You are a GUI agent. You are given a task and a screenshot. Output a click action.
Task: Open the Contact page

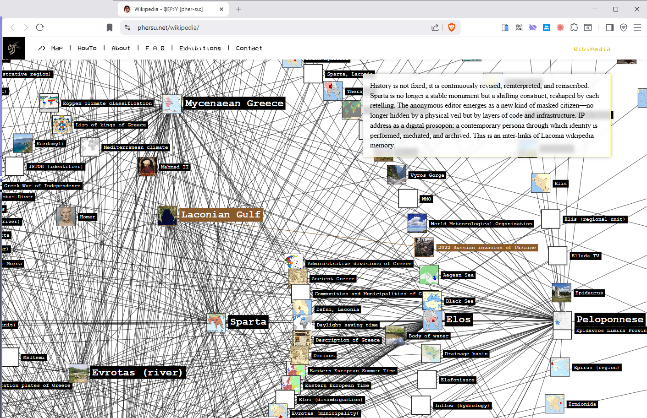249,48
